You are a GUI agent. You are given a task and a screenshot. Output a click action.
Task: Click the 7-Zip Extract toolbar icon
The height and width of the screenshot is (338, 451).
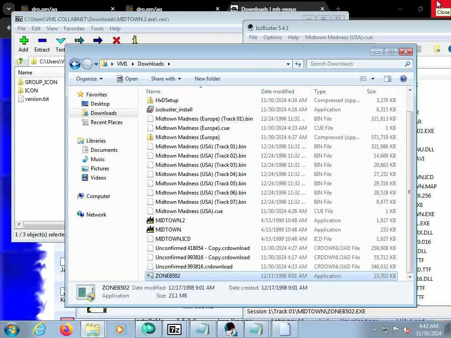[x=42, y=40]
